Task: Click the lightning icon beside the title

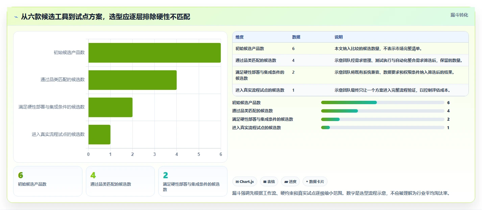Action: tap(16, 17)
